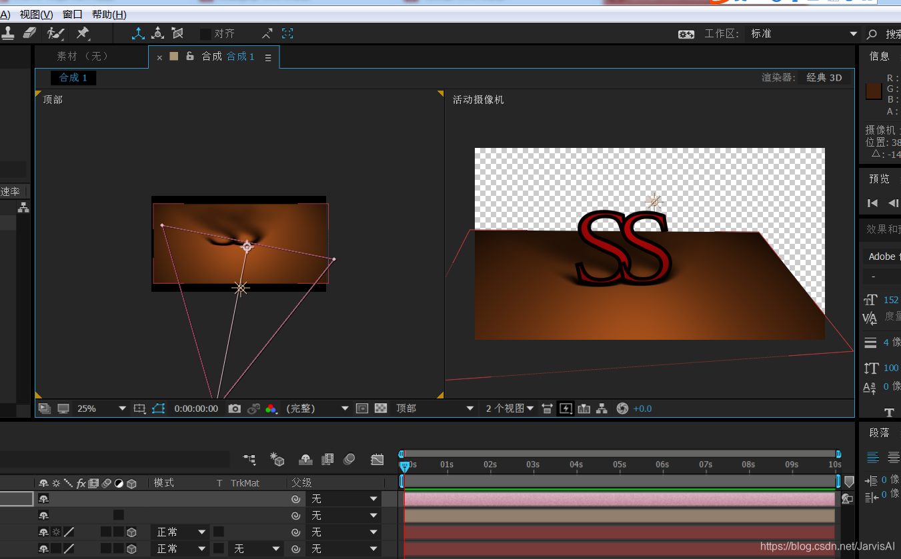Enable the 对齐 snapping checkbox
The image size is (901, 559).
click(x=205, y=33)
